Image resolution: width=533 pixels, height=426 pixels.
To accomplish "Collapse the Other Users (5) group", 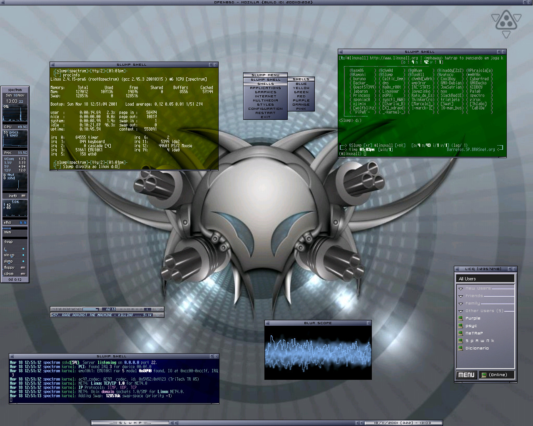I will [x=461, y=311].
